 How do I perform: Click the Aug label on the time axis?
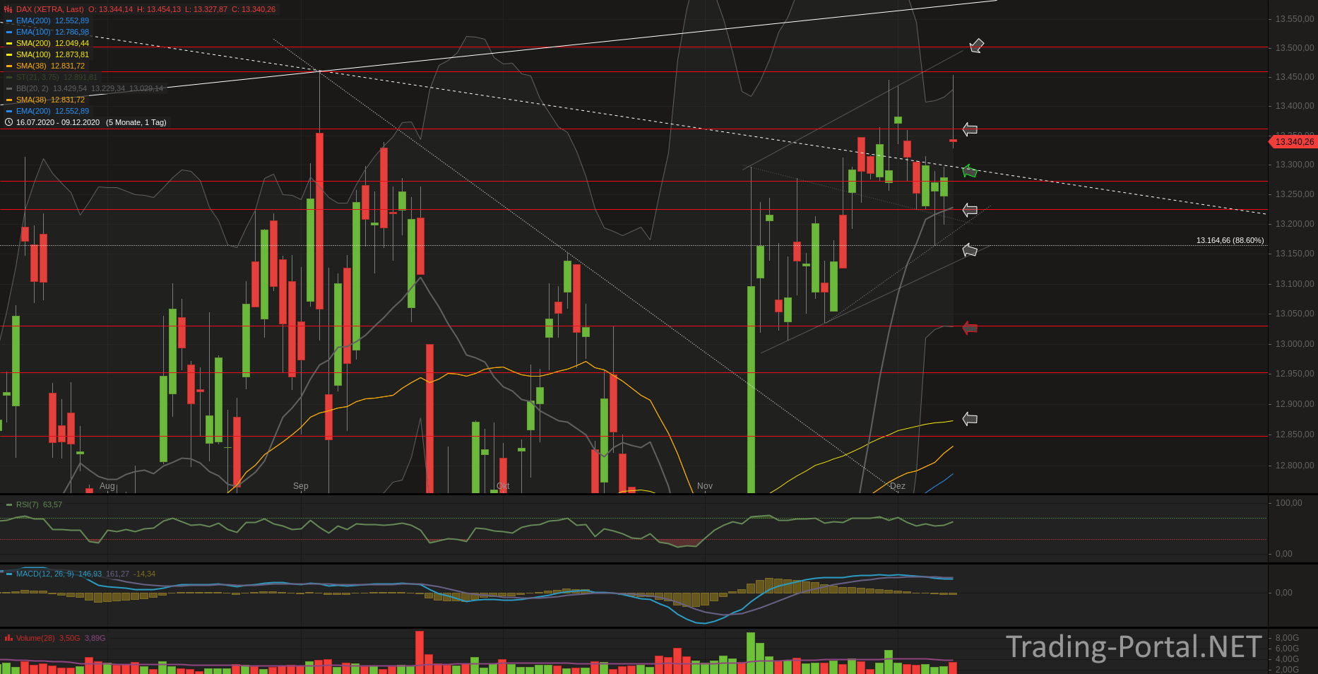coord(107,486)
